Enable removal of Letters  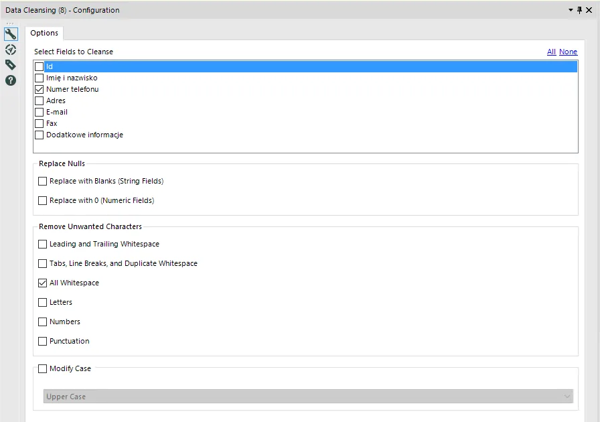click(x=42, y=303)
